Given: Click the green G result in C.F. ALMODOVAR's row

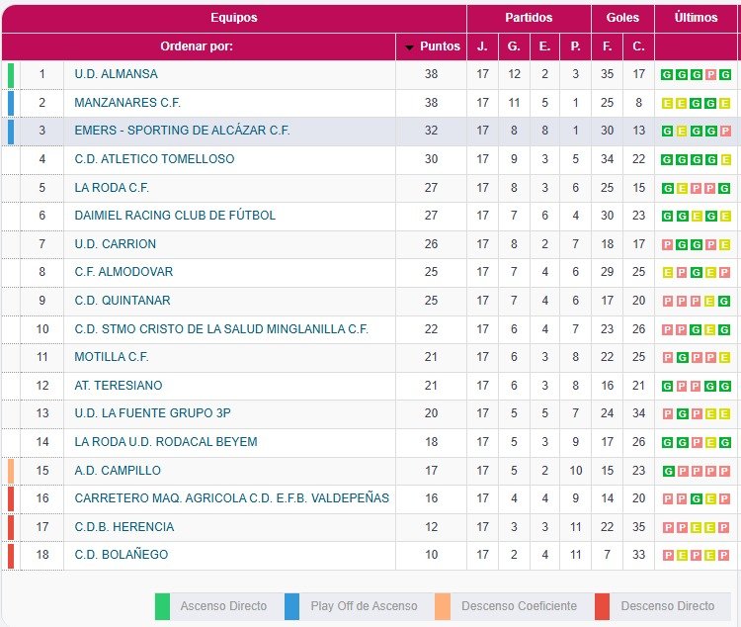Looking at the screenshot, I should pos(697,273).
